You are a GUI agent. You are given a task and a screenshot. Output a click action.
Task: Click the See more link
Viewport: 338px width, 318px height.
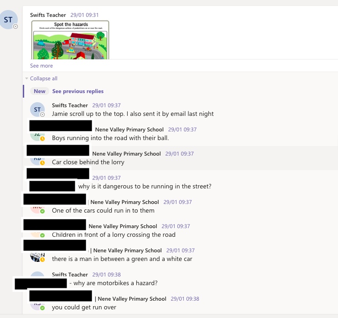pyautogui.click(x=42, y=66)
